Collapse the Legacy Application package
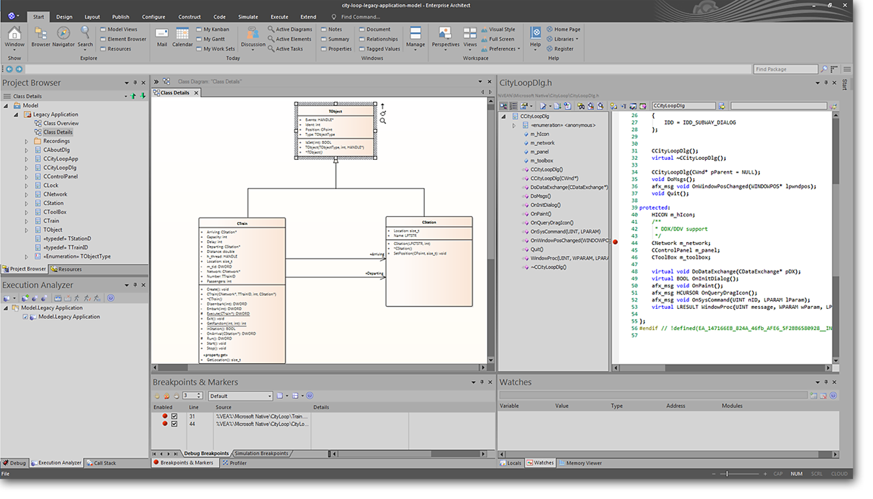 coord(16,115)
